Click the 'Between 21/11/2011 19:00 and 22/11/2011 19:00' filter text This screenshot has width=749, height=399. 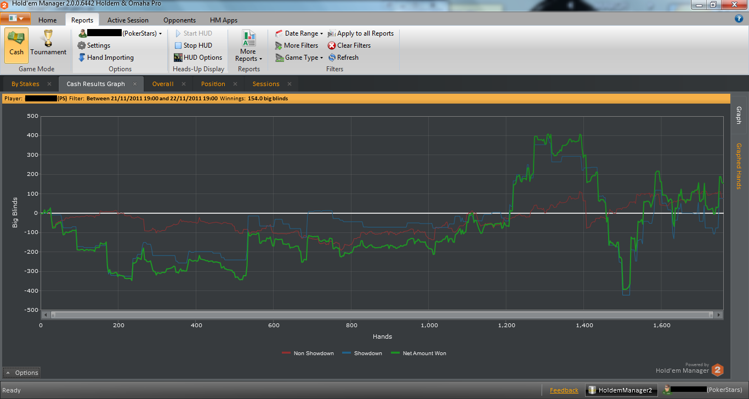[x=152, y=99]
